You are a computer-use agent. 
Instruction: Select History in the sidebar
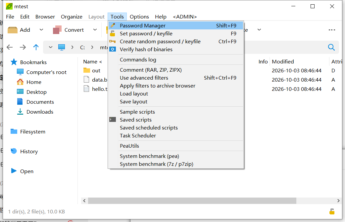pos(24,151)
